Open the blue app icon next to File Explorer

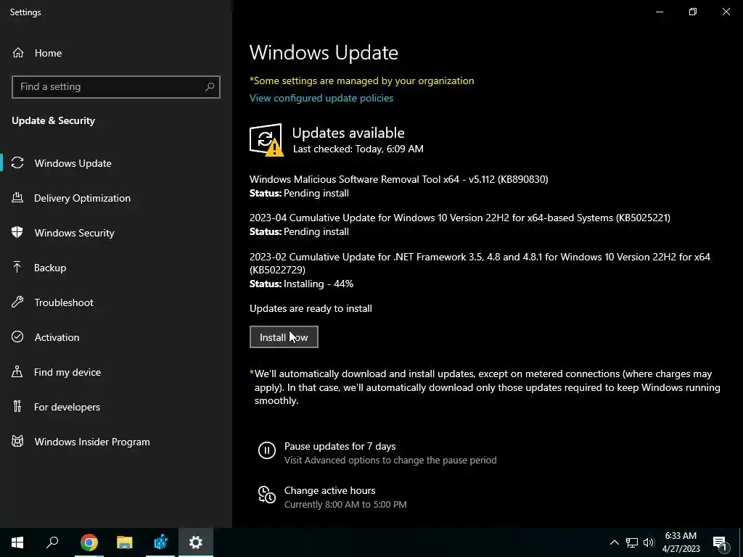click(x=160, y=542)
